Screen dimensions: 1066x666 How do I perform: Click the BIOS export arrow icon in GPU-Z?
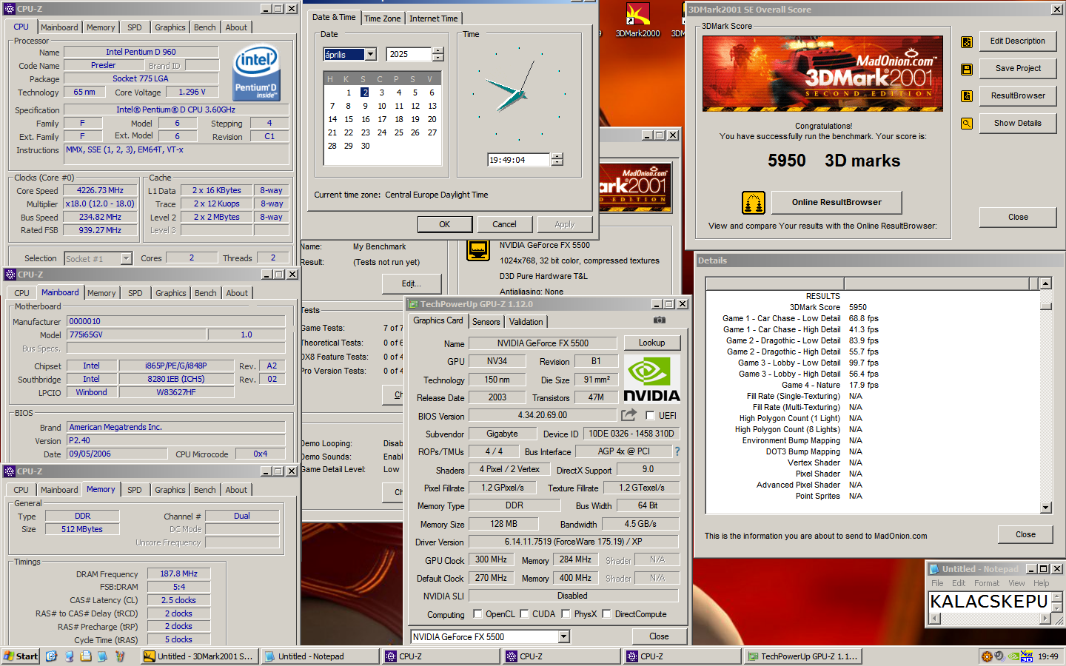628,415
